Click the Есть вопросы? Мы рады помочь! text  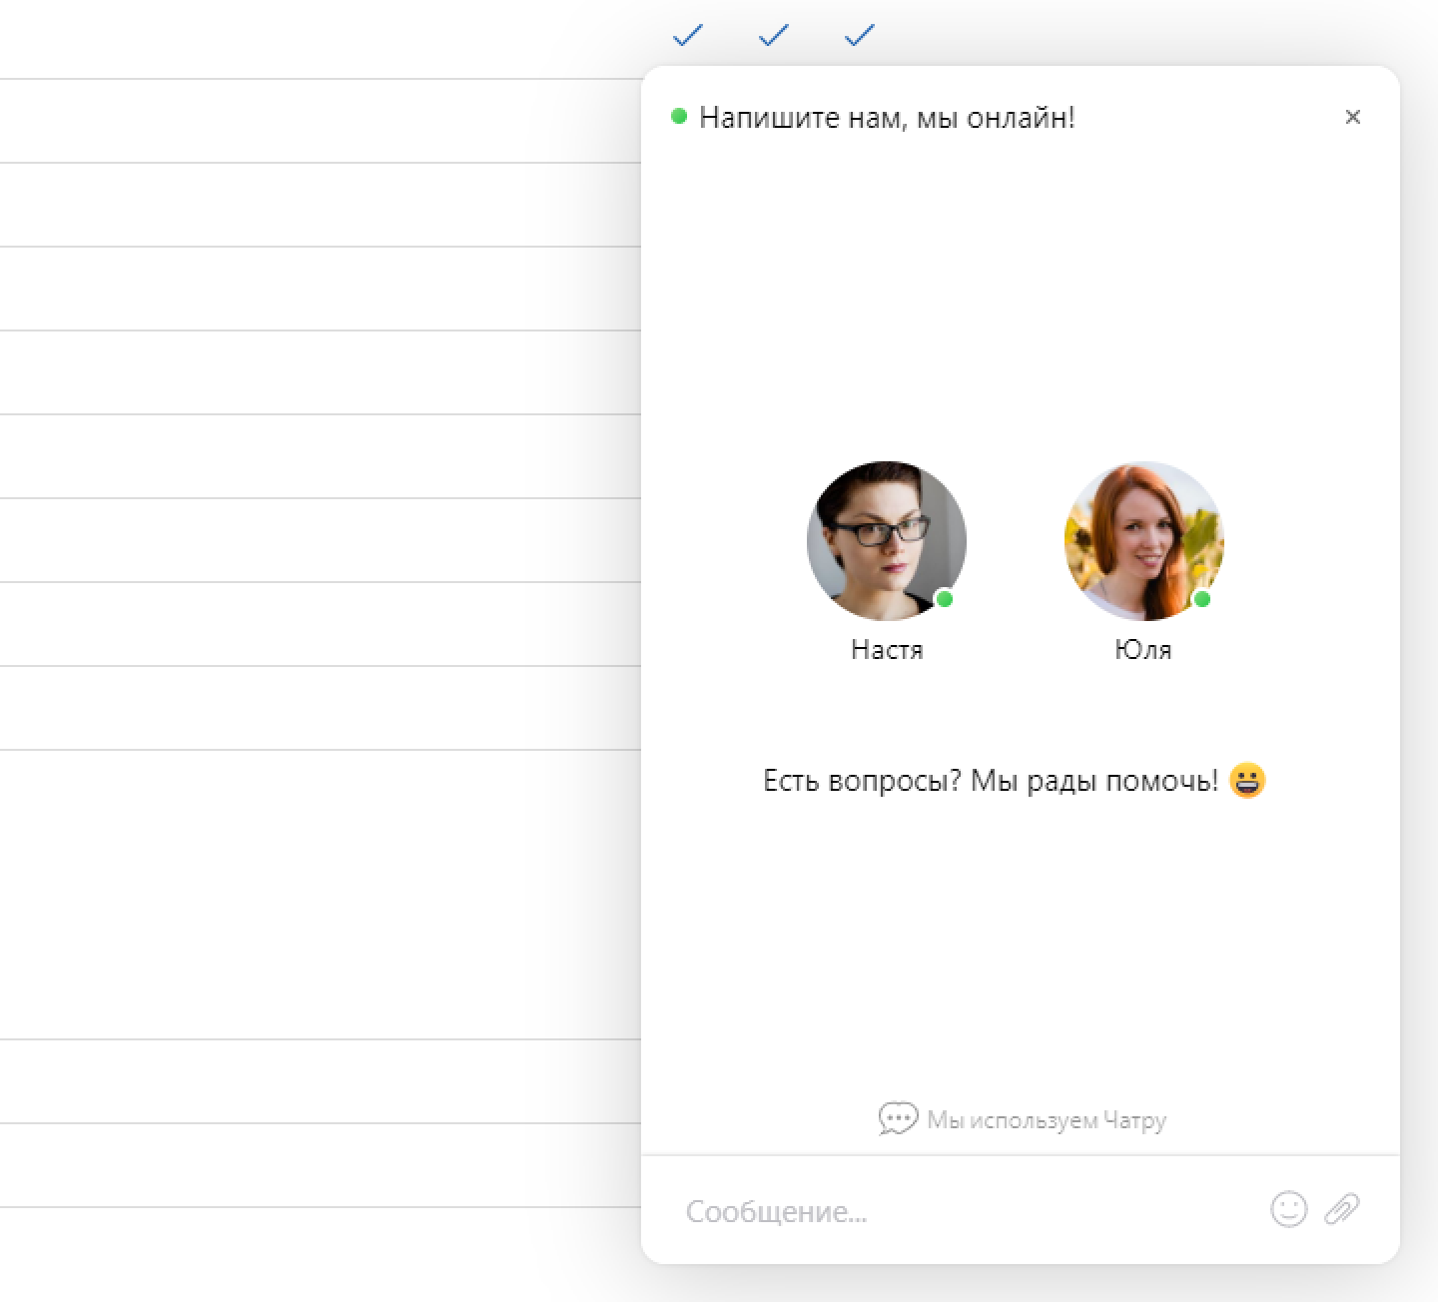(x=991, y=781)
